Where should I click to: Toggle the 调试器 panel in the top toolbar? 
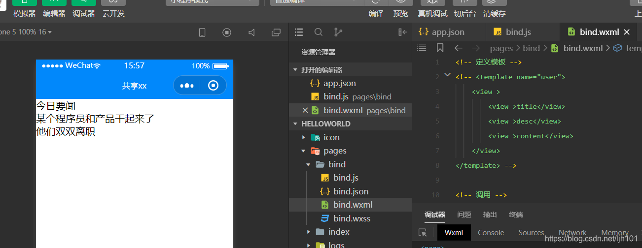click(84, 13)
